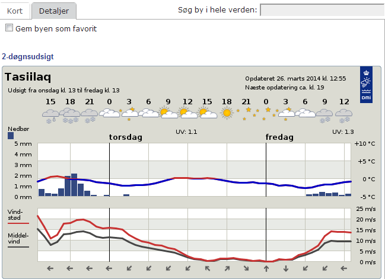Image resolution: width=385 pixels, height=279 pixels.
Task: Click the 'Udsigt fra onsdag kl. 13' line
Action: [63, 91]
